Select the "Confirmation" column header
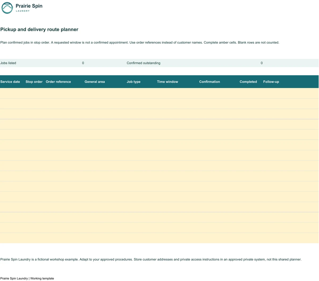319x281 pixels. [x=209, y=82]
